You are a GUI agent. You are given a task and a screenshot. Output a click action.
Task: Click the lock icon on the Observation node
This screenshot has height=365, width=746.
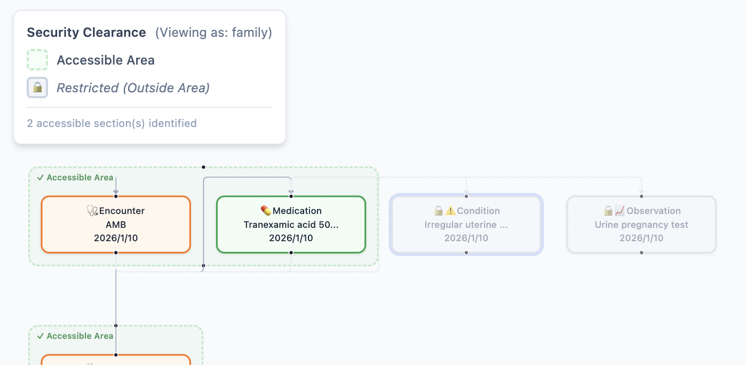(x=608, y=211)
